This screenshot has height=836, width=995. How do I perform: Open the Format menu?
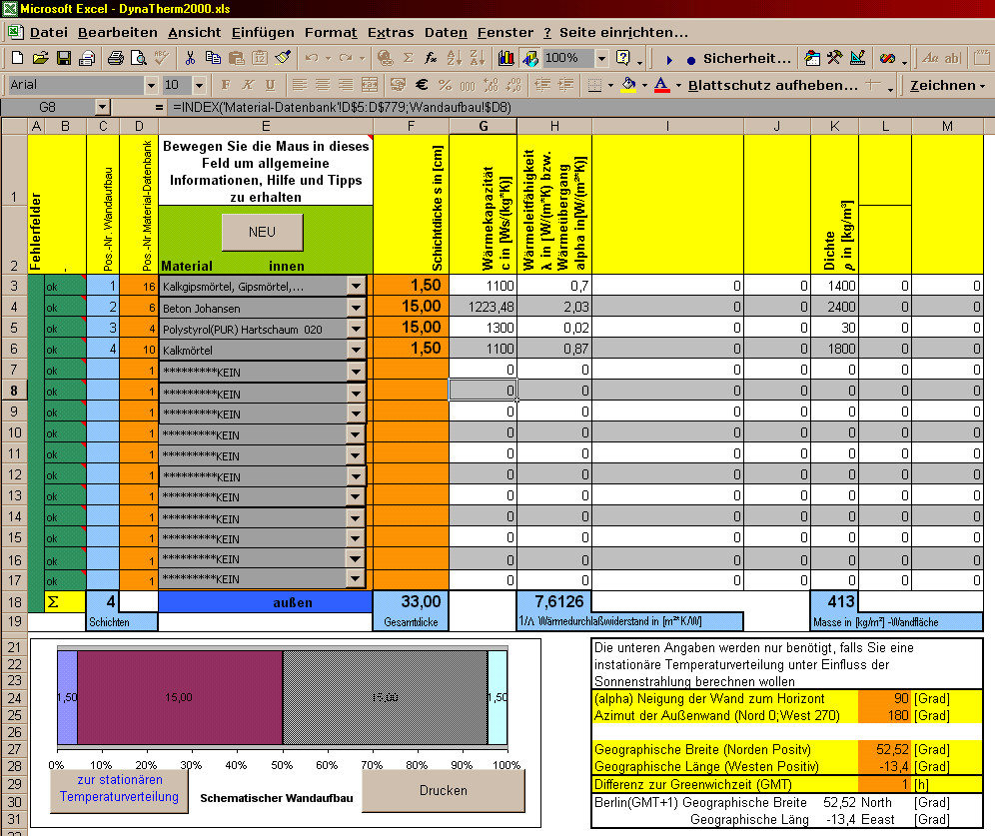[331, 32]
